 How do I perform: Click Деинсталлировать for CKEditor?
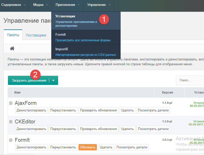31,129
